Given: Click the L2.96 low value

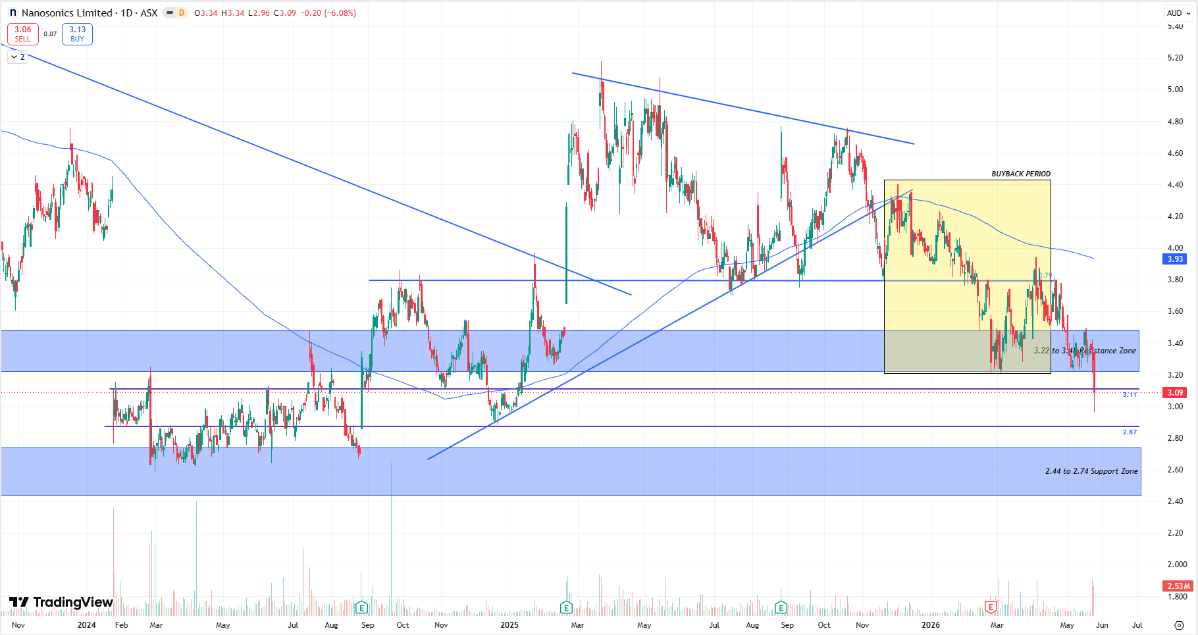Looking at the screenshot, I should [x=259, y=13].
